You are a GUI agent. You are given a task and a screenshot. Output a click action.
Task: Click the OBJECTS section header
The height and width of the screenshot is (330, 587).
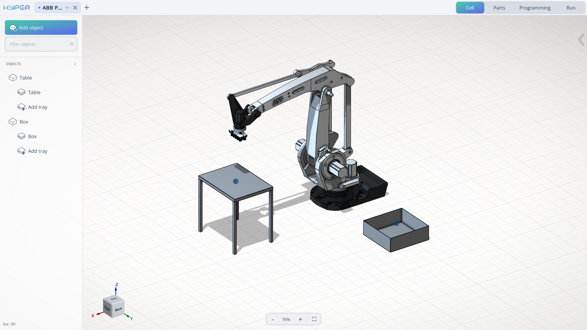coord(13,64)
